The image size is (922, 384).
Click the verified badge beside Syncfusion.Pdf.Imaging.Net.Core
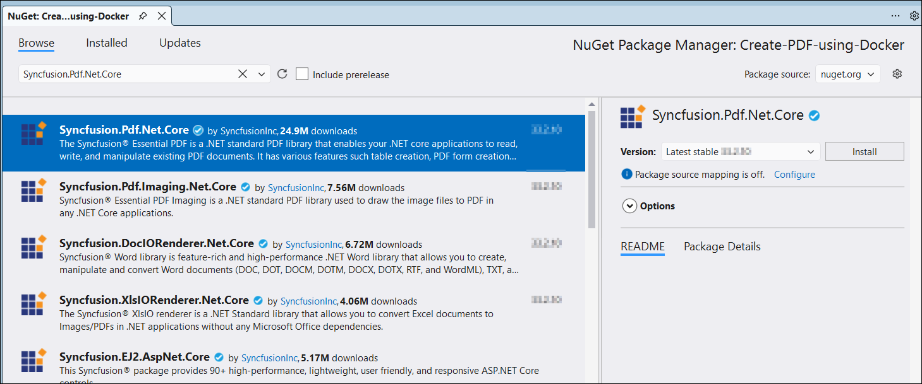pyautogui.click(x=245, y=187)
